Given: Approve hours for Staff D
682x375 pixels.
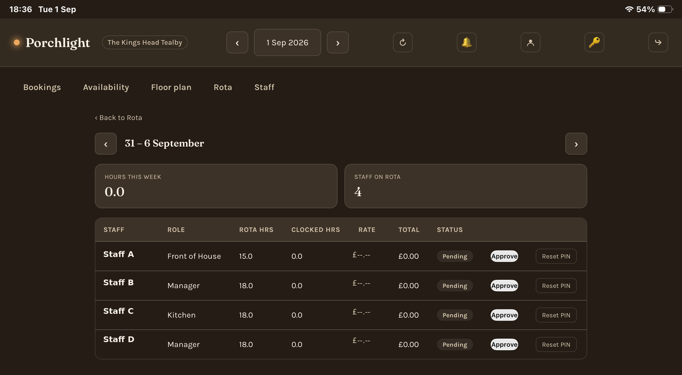Looking at the screenshot, I should coord(504,344).
